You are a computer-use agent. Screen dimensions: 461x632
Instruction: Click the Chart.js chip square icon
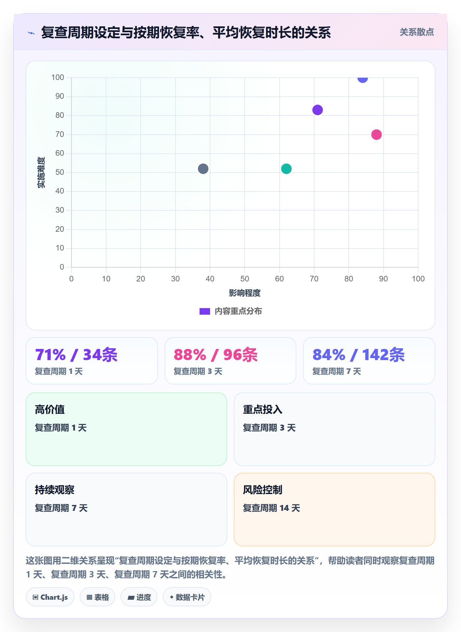[x=36, y=597]
